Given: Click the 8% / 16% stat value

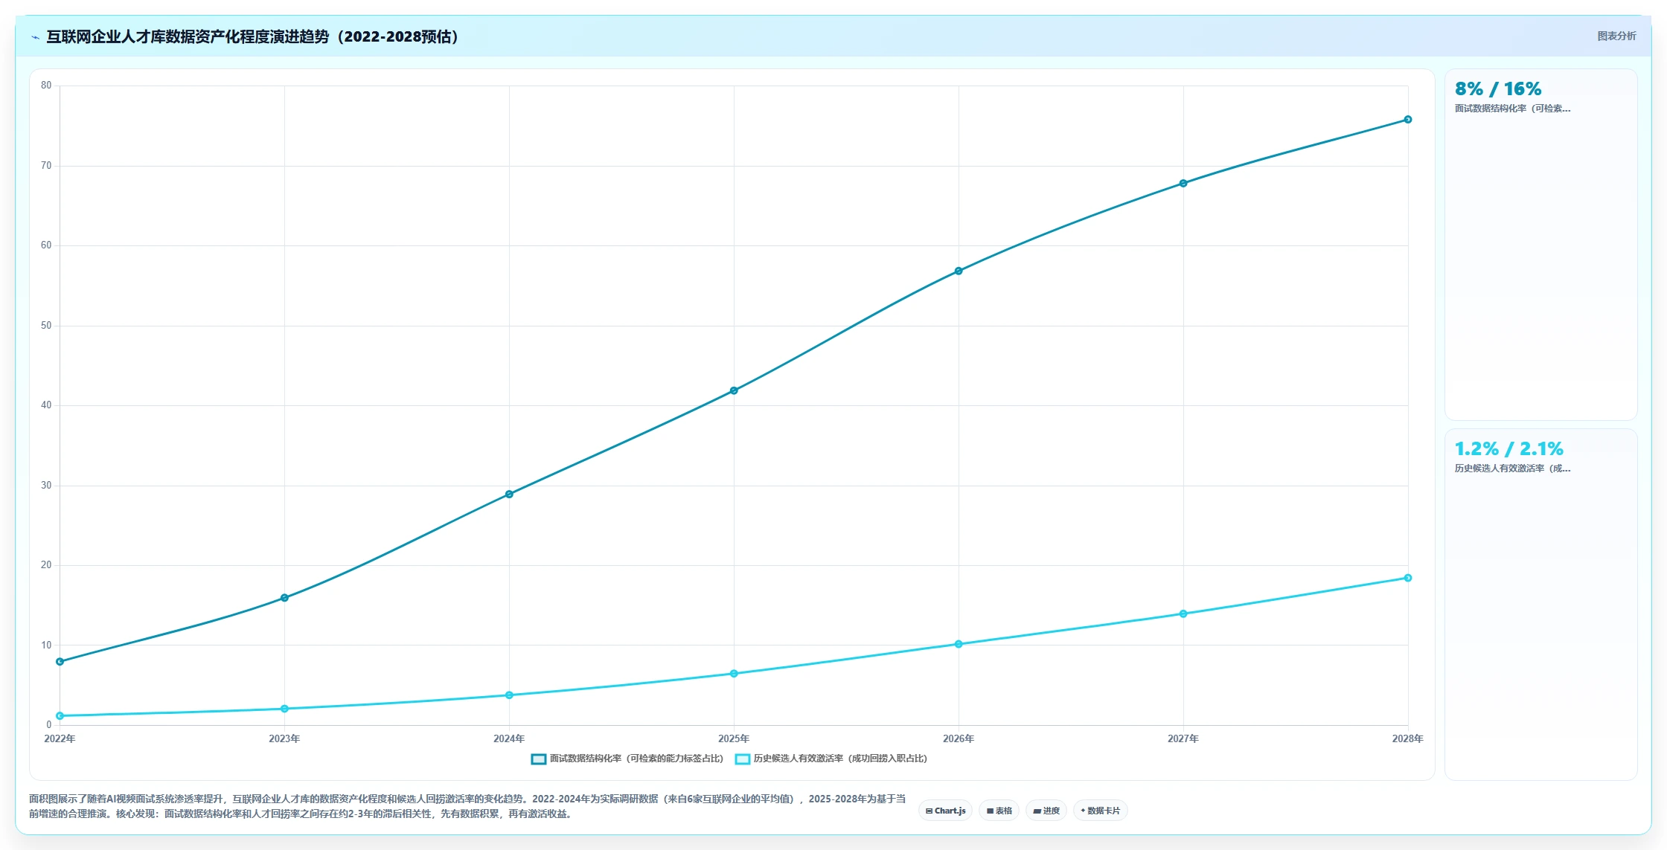Looking at the screenshot, I should click(x=1498, y=89).
